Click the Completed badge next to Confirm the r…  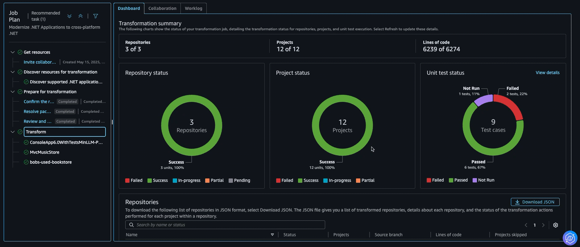68,102
